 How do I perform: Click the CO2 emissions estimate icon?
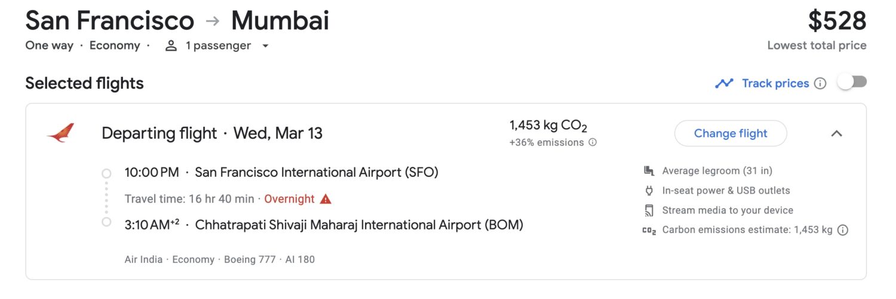[649, 231]
